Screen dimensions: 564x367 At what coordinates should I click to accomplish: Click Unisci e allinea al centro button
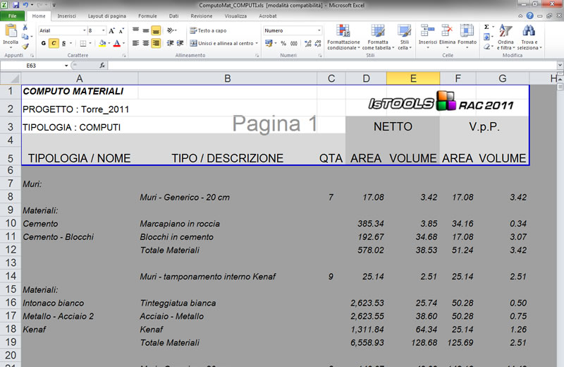point(221,43)
